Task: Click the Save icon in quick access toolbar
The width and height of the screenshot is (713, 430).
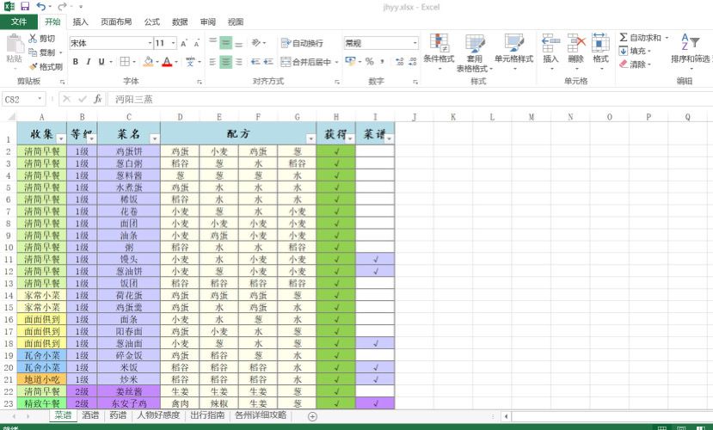Action: [x=25, y=6]
